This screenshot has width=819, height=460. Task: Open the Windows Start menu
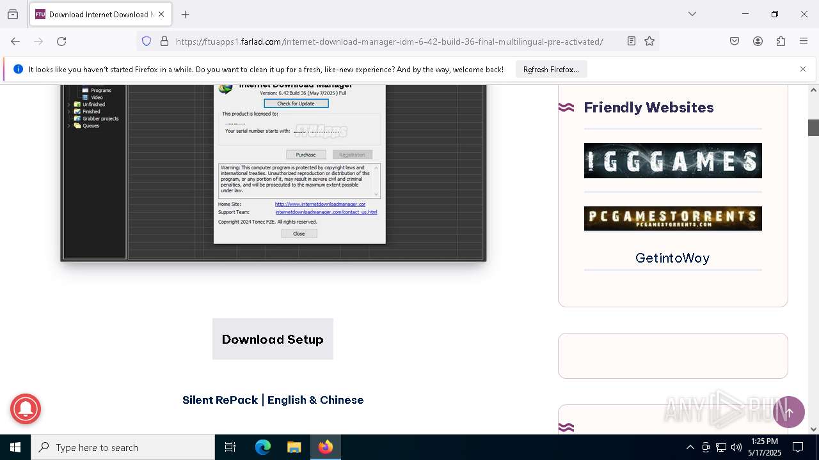tap(15, 447)
